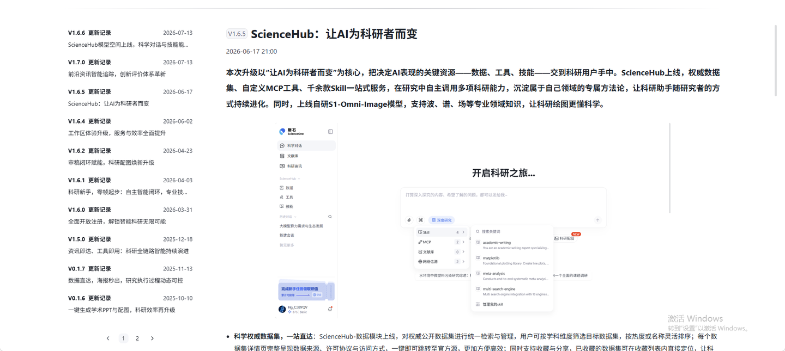This screenshot has width=785, height=351.
Task: Click the academic-writing skill in the embedded screenshot
Action: click(x=512, y=245)
